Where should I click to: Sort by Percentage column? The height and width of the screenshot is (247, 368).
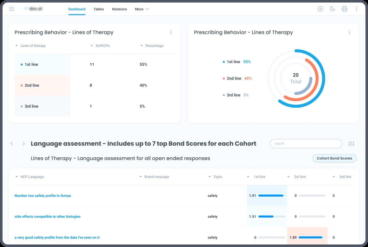[x=152, y=46]
